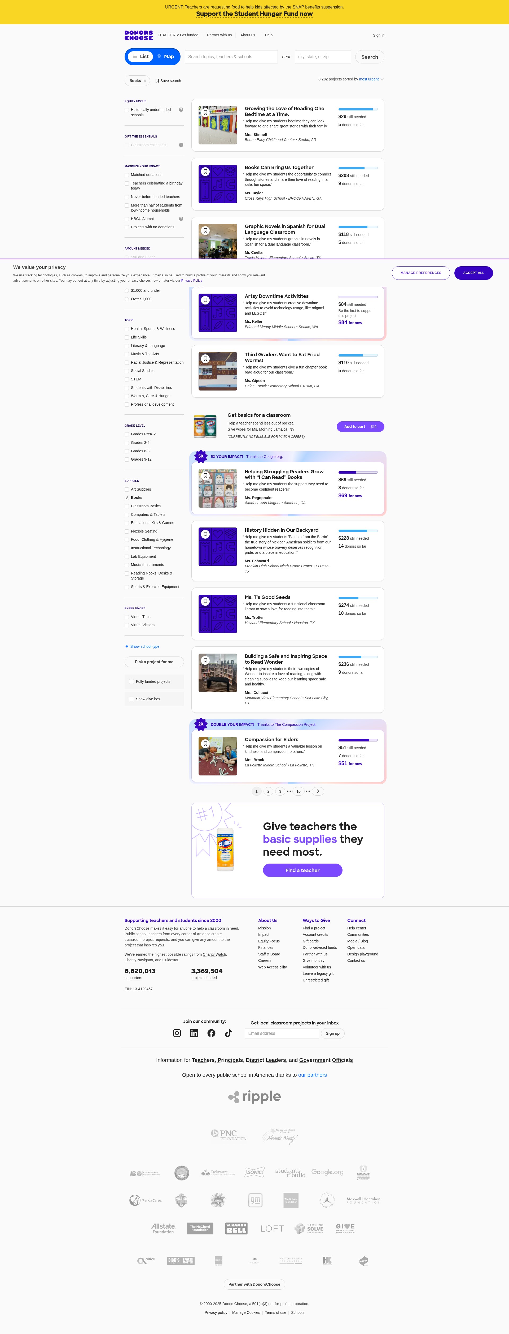
Task: Tick the STEM topic checkbox
Action: (x=127, y=380)
